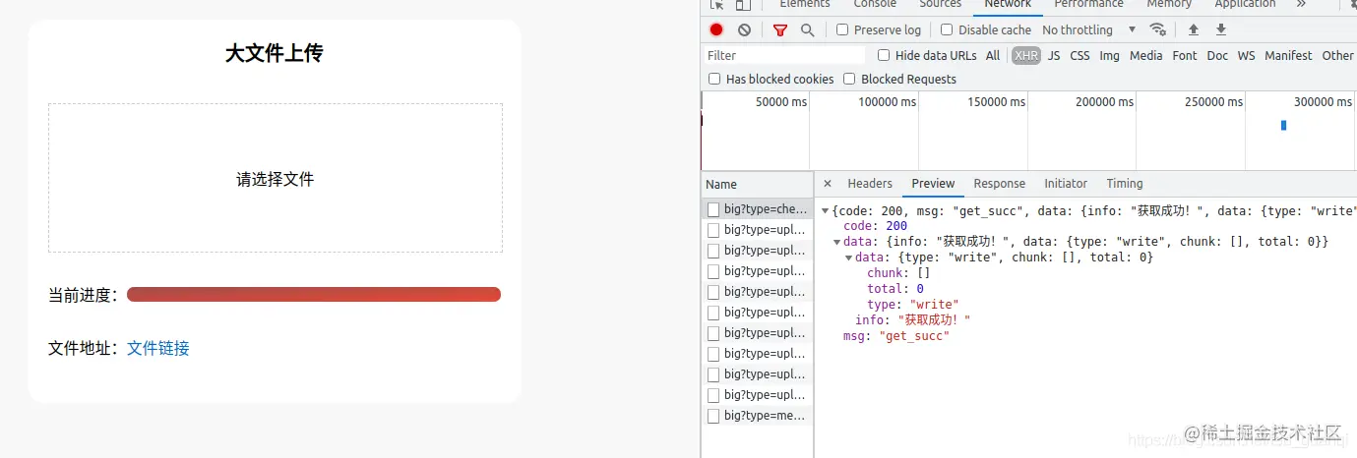Image resolution: width=1357 pixels, height=458 pixels.
Task: Show more DevTools tabs via chevrons
Action: point(1301,4)
